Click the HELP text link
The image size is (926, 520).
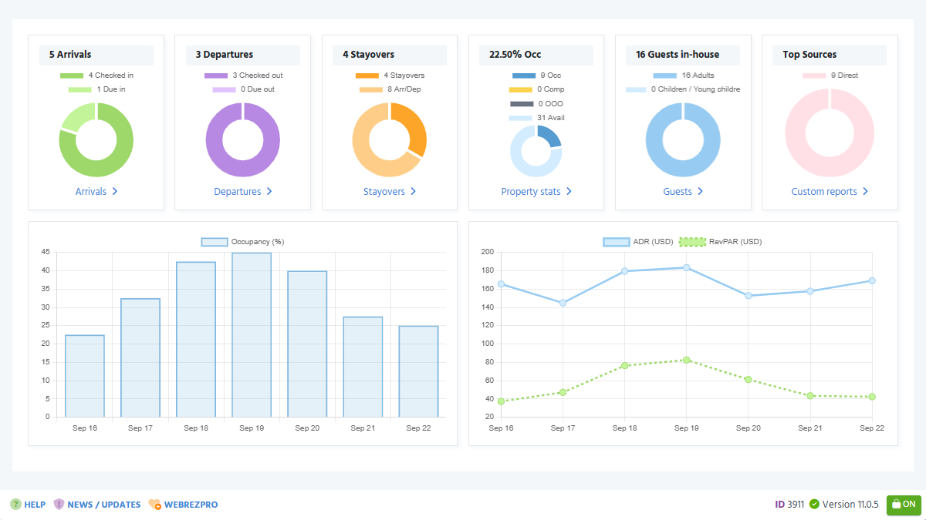(35, 505)
